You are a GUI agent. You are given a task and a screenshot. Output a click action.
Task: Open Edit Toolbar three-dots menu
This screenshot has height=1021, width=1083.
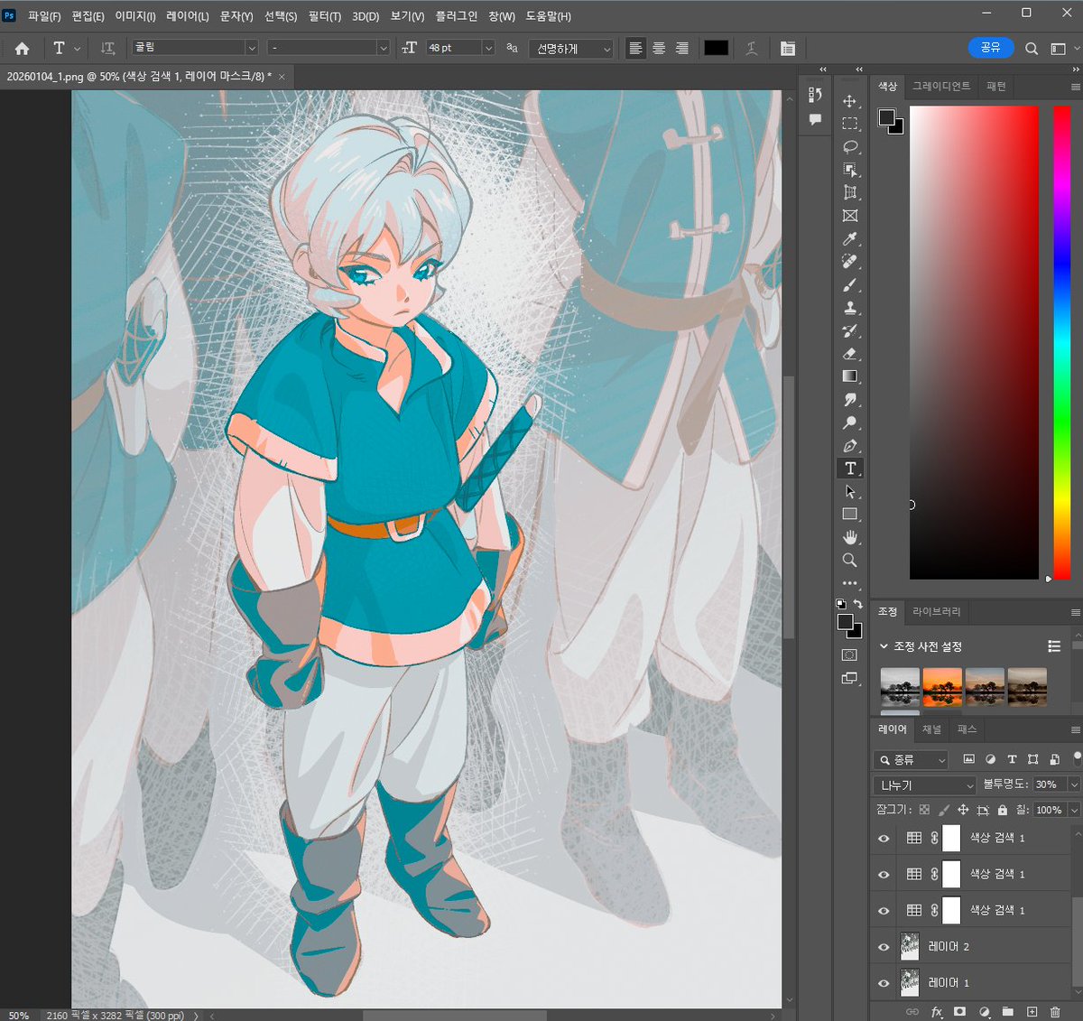pyautogui.click(x=849, y=583)
